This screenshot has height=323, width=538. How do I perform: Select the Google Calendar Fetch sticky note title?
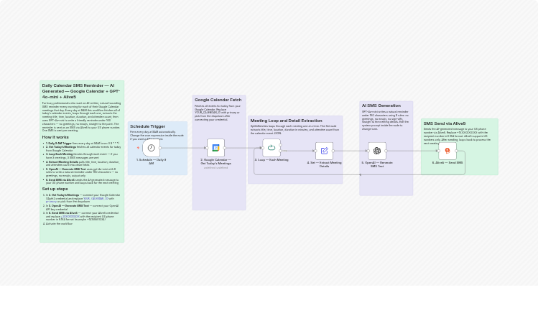click(218, 100)
